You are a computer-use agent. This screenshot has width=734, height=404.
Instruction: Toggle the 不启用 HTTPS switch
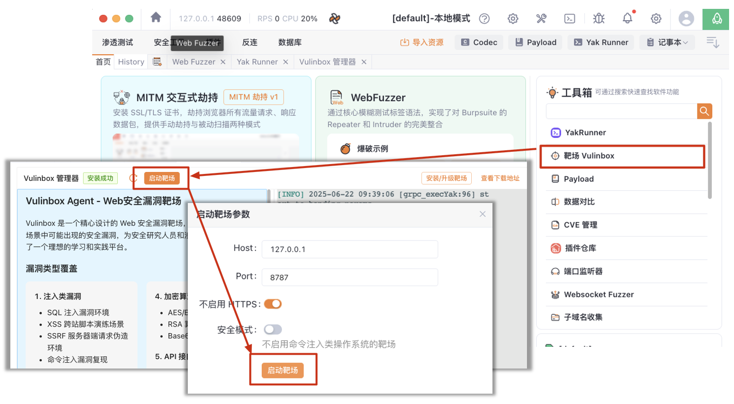coord(273,304)
